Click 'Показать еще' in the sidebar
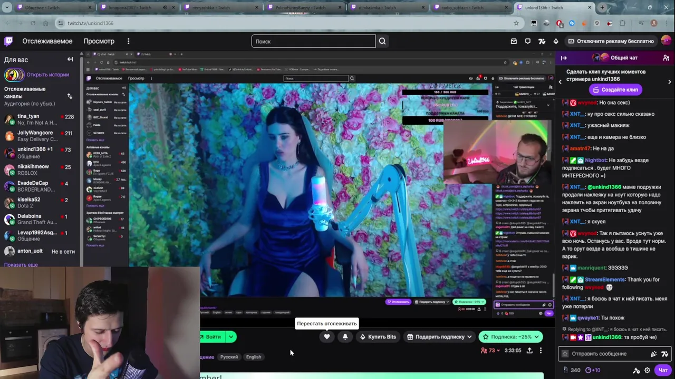This screenshot has height=379, width=675. click(x=21, y=265)
